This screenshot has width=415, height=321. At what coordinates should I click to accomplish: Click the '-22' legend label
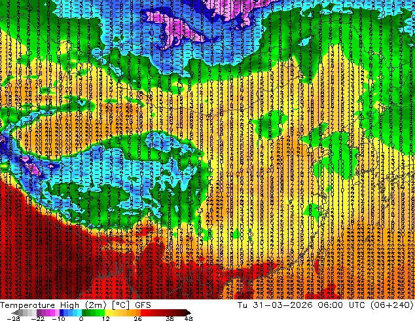38,318
